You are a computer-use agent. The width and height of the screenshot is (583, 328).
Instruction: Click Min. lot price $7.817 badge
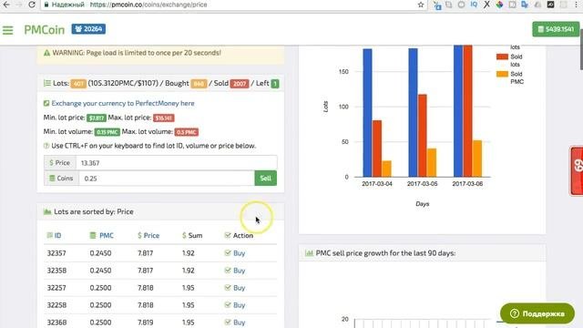tap(97, 118)
